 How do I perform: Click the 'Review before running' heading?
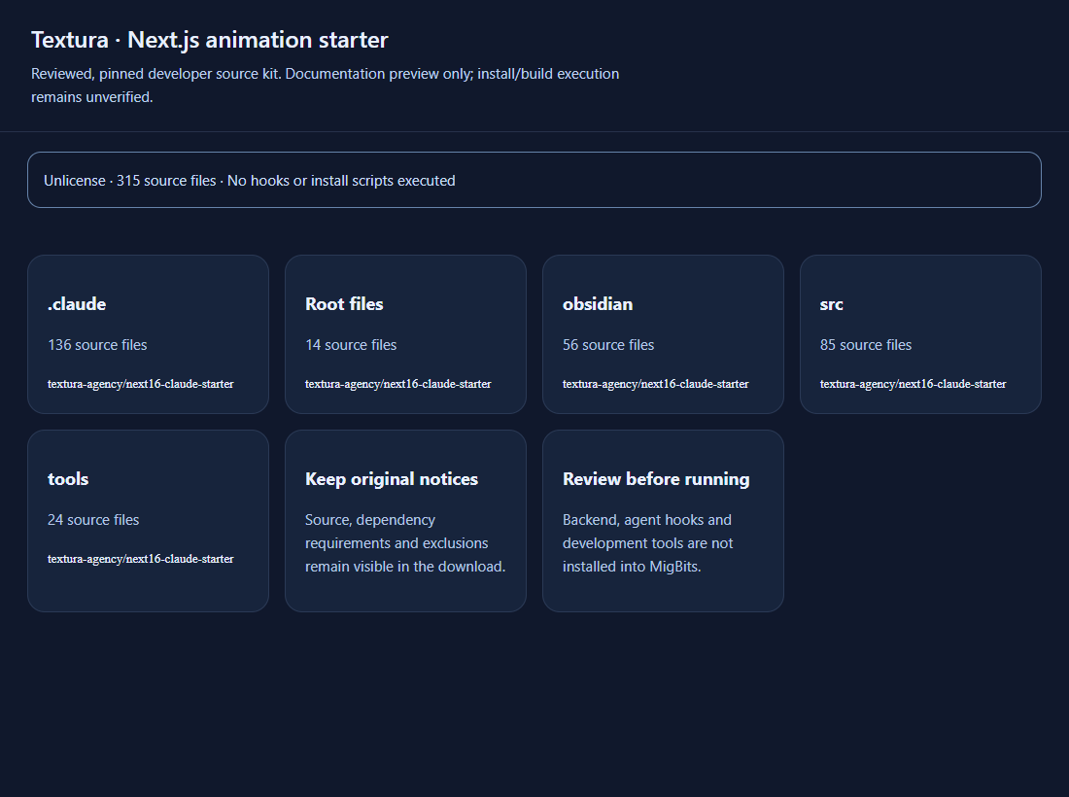tap(656, 479)
